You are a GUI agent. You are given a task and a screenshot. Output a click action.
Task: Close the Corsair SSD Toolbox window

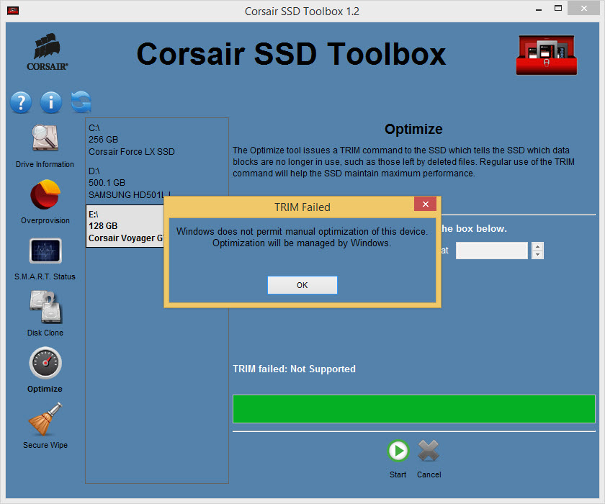[584, 8]
